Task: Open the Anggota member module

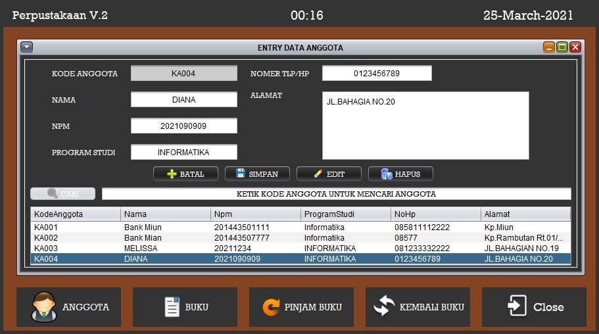Action: coord(69,307)
